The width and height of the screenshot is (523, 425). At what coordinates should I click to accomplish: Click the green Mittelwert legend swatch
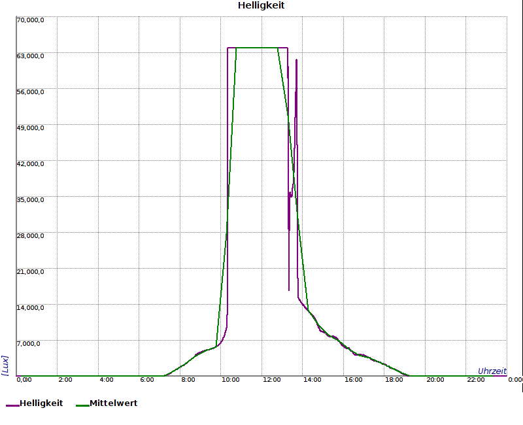point(83,405)
